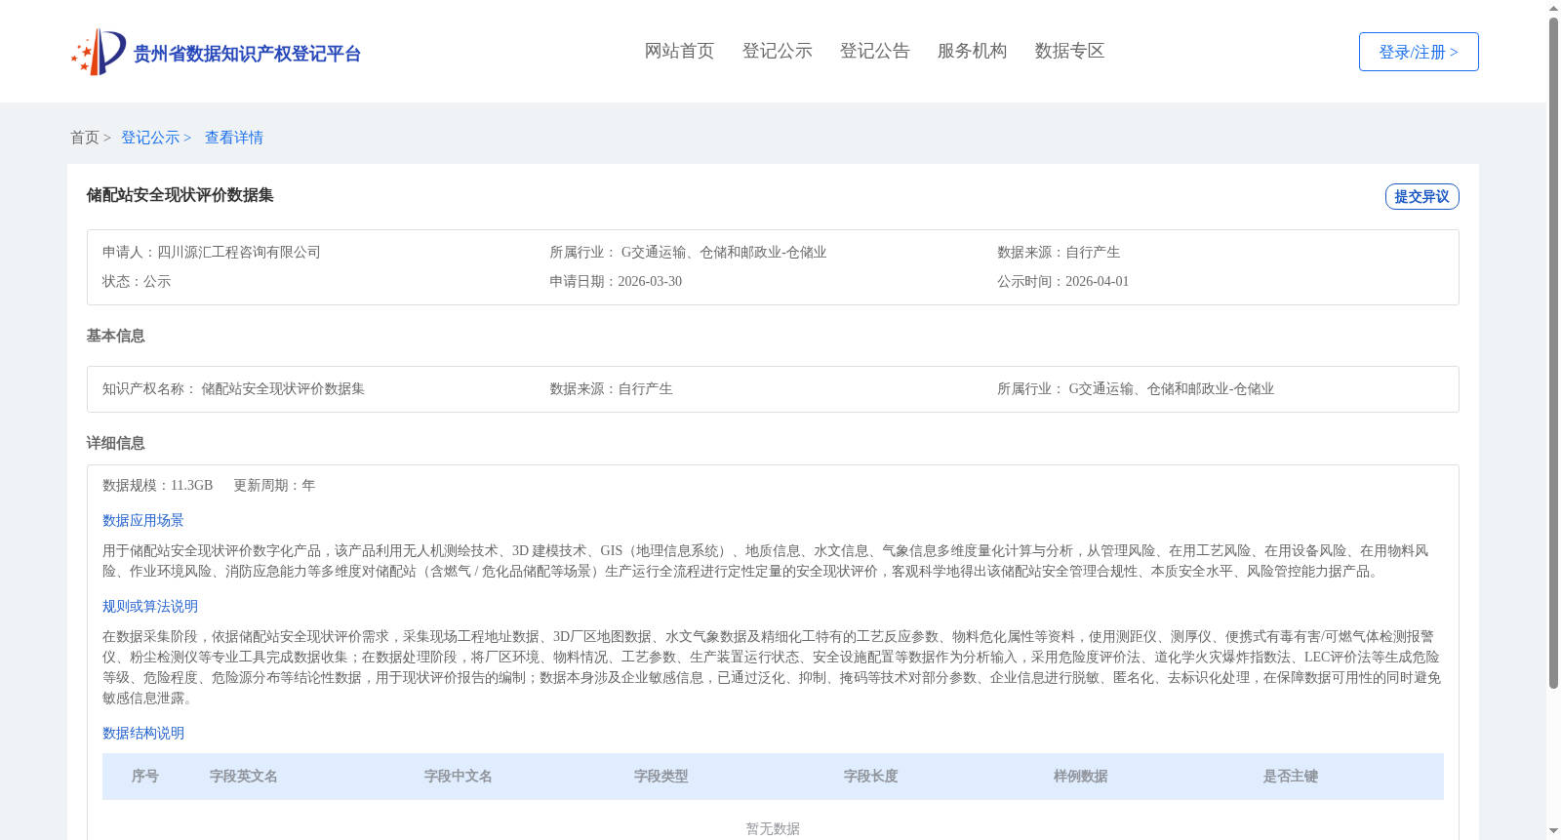Image resolution: width=1561 pixels, height=840 pixels.
Task: Click the 知识产权名称 field text
Action: [x=234, y=388]
